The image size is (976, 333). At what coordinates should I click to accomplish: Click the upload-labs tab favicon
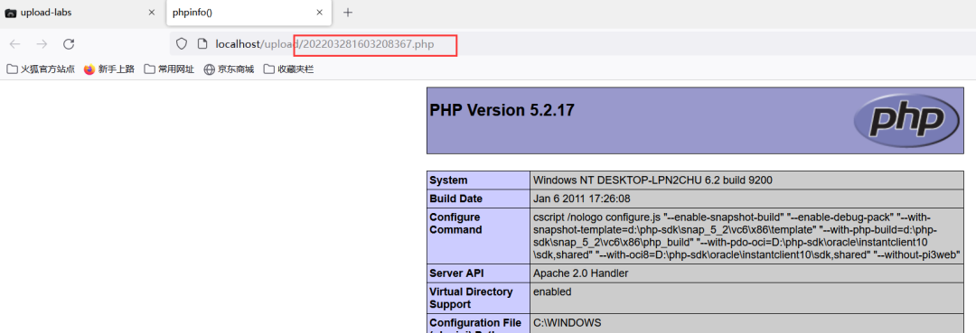(10, 13)
